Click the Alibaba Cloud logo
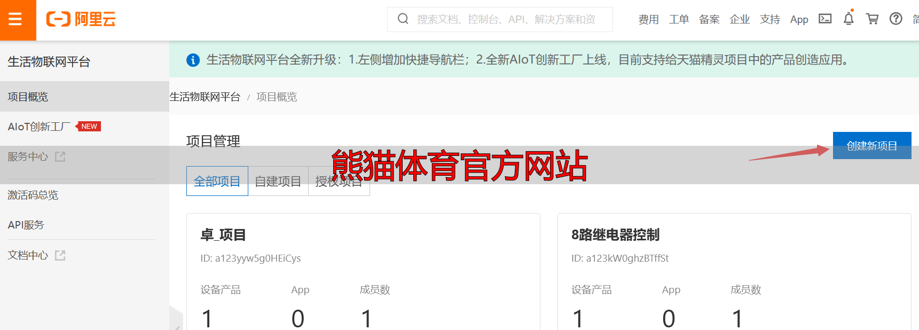Viewport: 919px width, 330px height. pos(81,19)
